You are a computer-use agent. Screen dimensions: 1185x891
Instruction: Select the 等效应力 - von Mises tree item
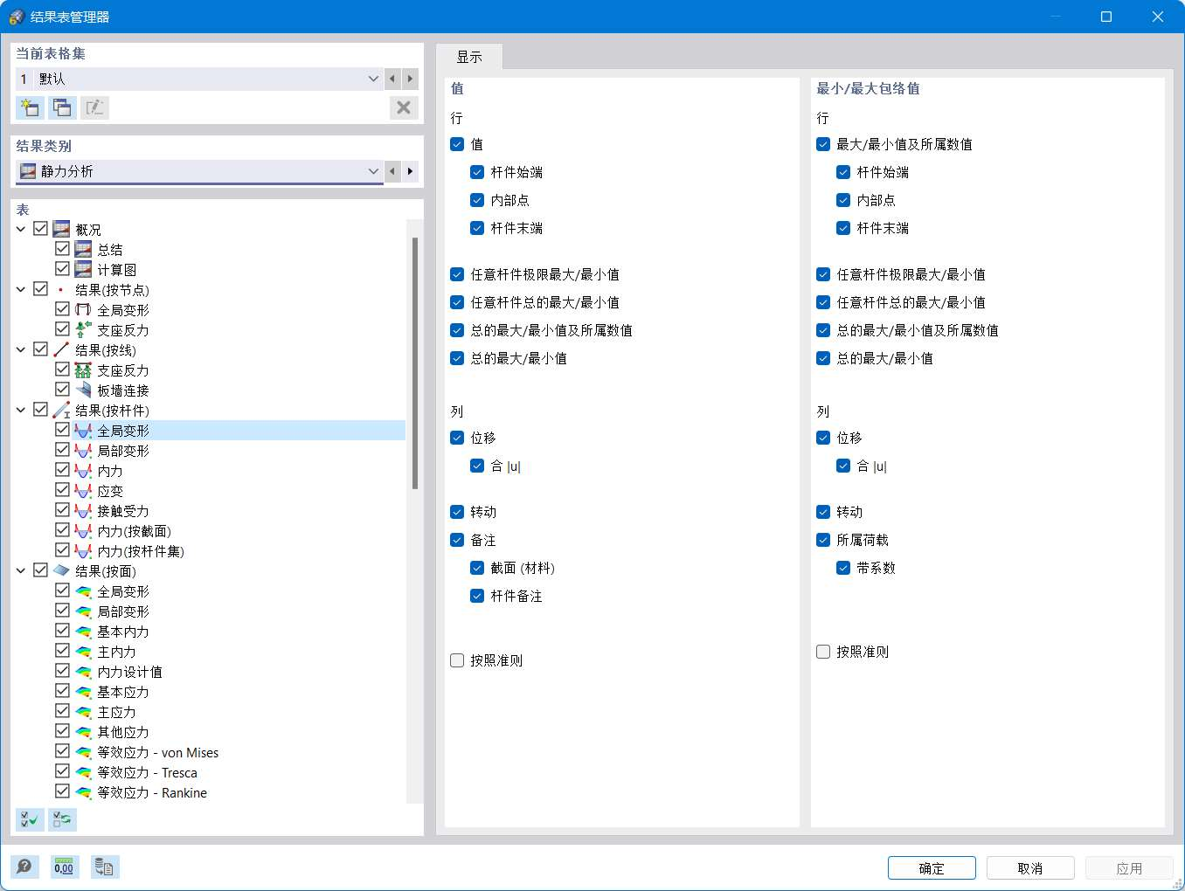click(156, 752)
